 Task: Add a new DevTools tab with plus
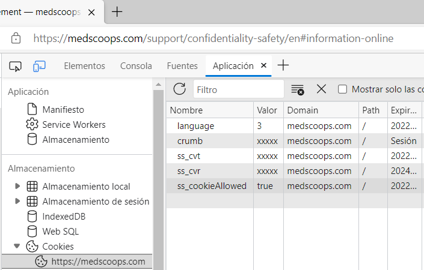click(283, 66)
